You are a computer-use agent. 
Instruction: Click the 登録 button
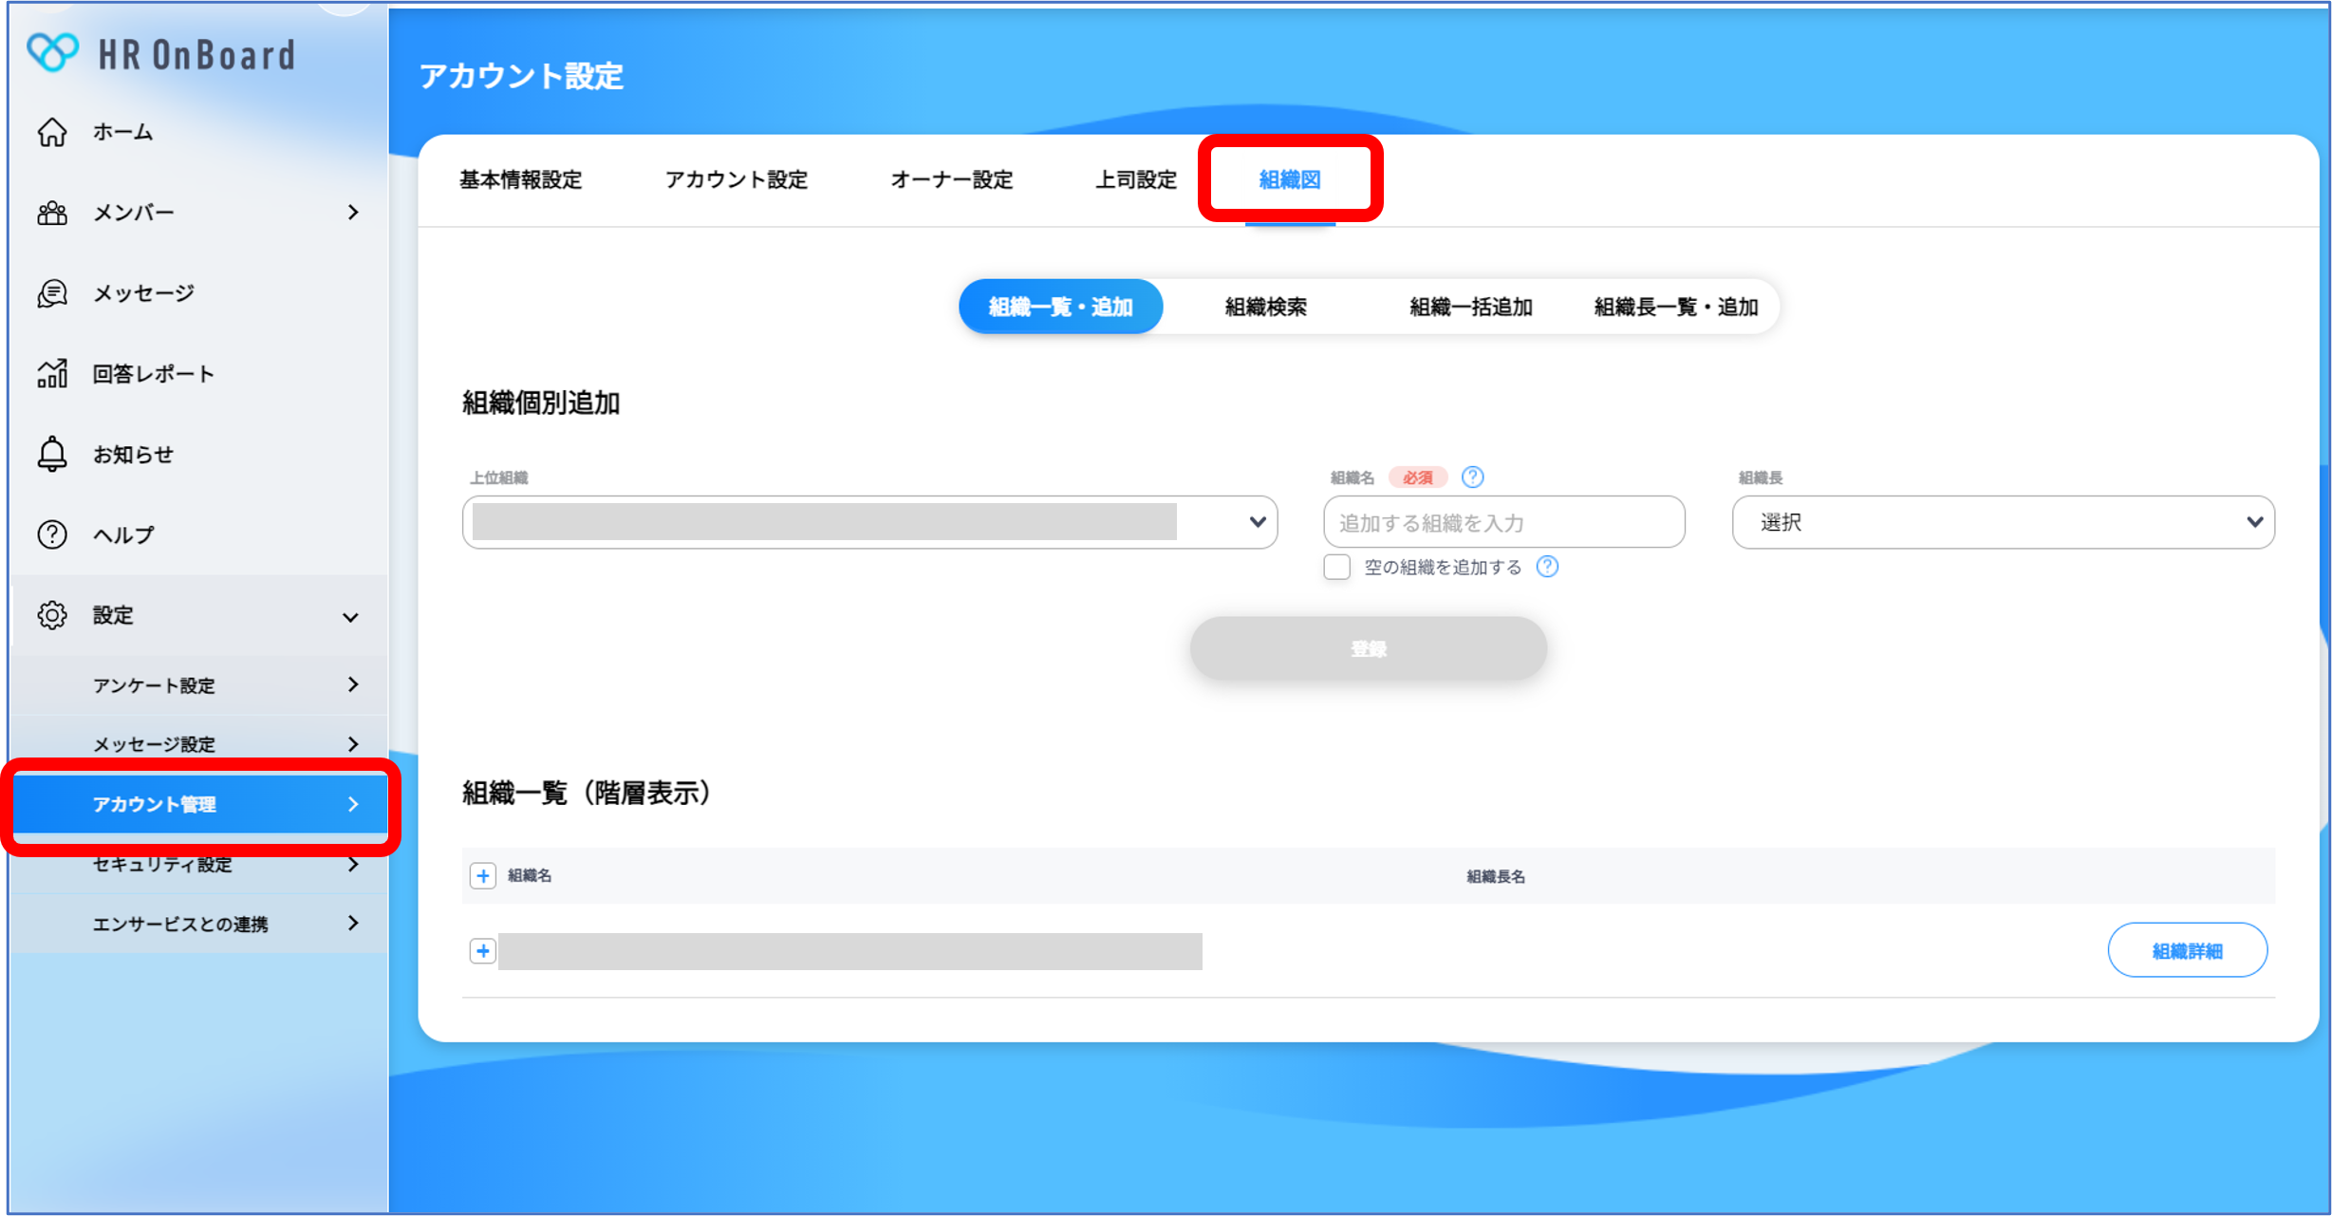(x=1369, y=648)
